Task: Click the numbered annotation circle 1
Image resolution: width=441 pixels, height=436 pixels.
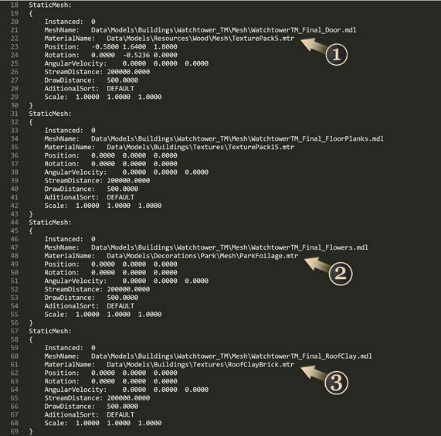Action: [337, 55]
